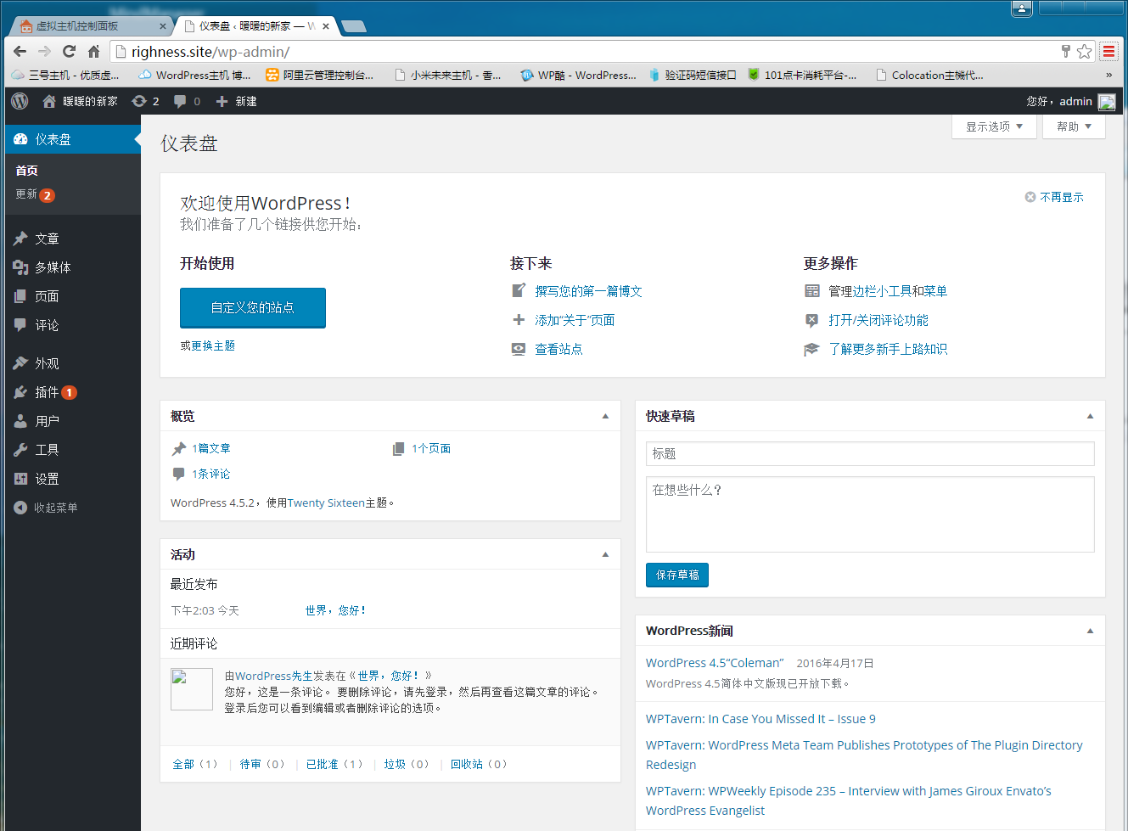Open the 1条评论 link

211,474
